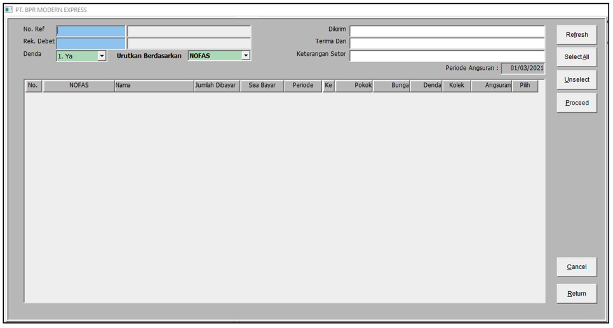Open the Denda dropdown list

click(x=102, y=56)
